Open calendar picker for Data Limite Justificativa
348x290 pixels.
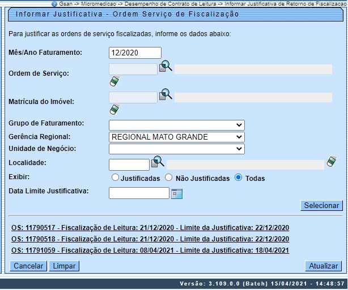tap(177, 193)
